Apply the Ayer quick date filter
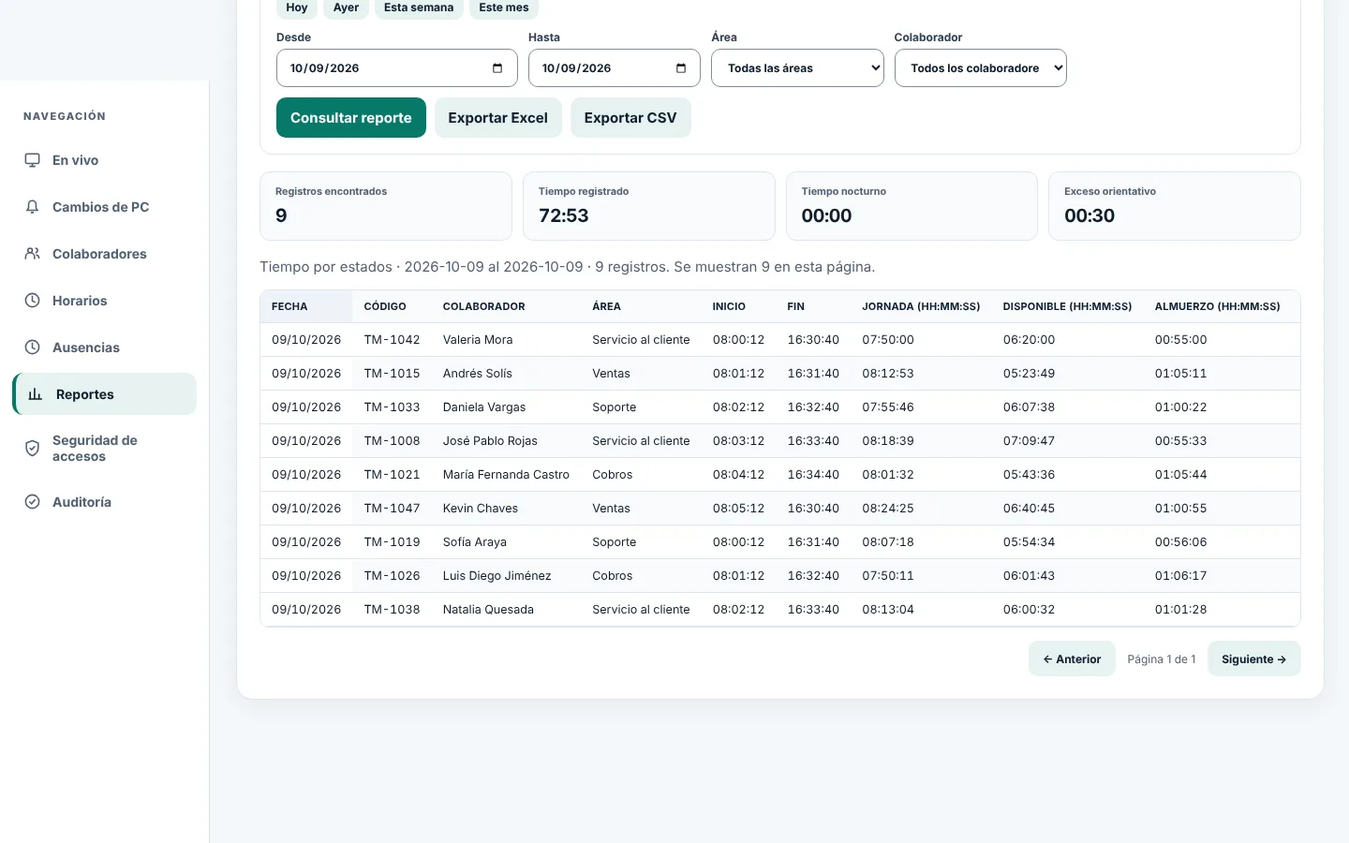The width and height of the screenshot is (1349, 843). tap(346, 7)
